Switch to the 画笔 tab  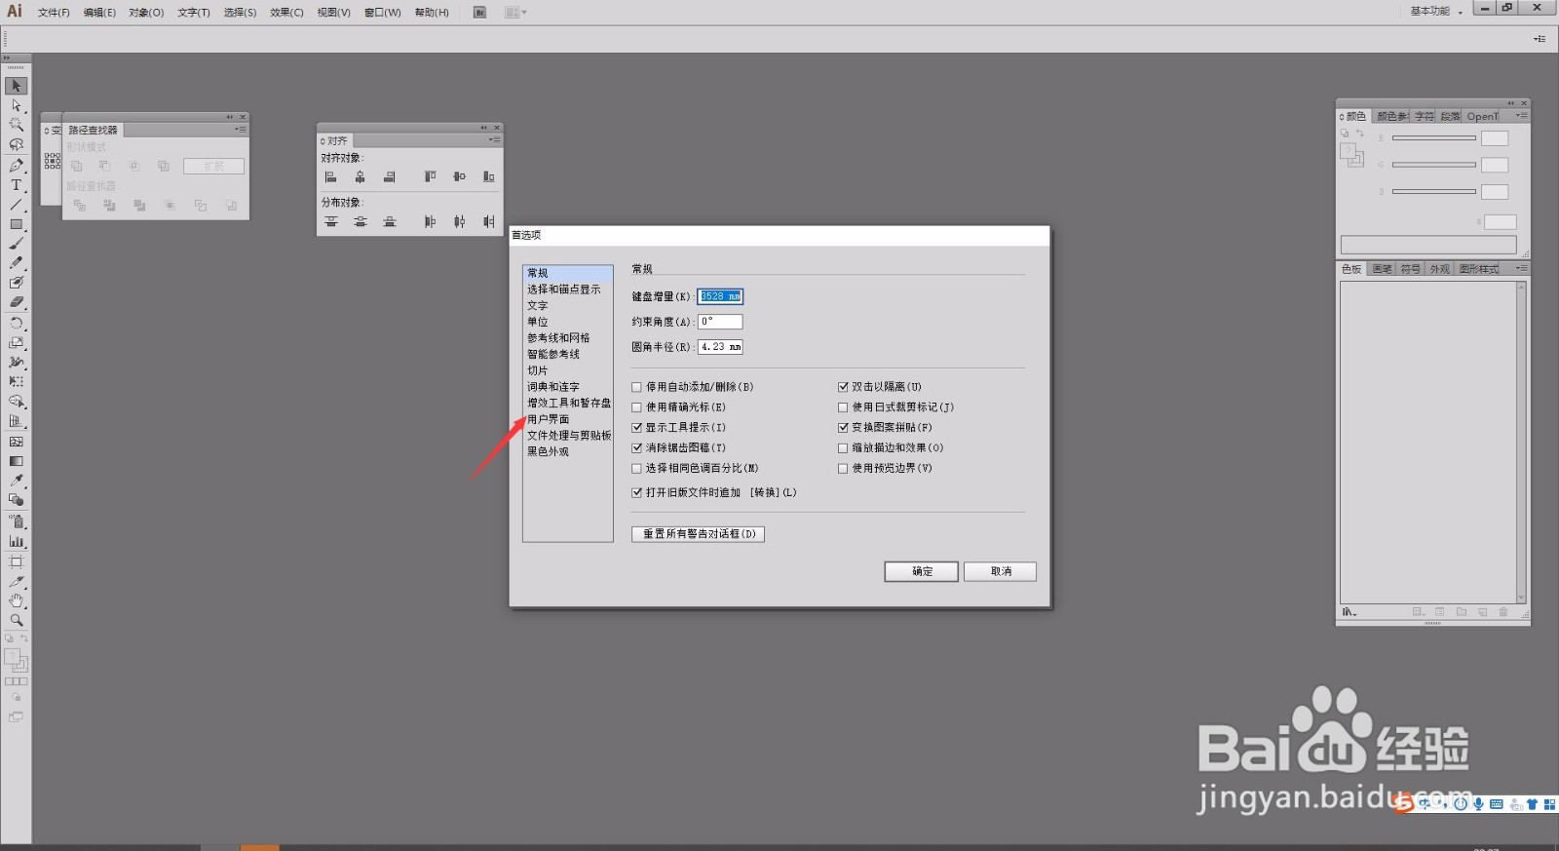tap(1382, 269)
